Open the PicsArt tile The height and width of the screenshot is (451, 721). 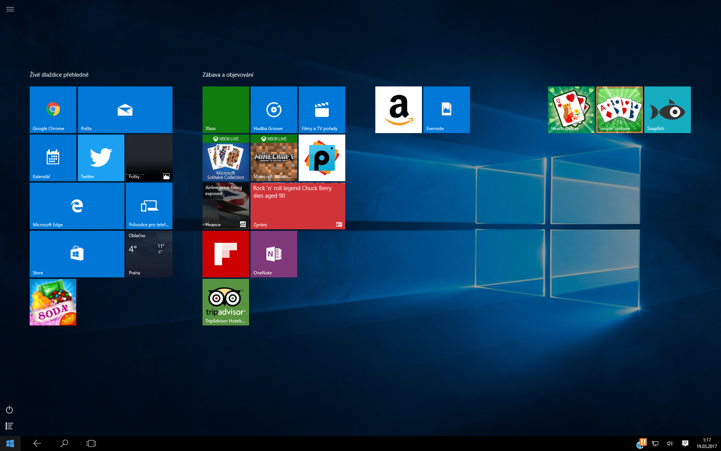coord(322,158)
